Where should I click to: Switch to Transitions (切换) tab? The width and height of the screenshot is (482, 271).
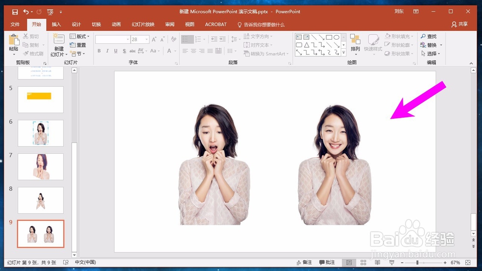coord(96,24)
